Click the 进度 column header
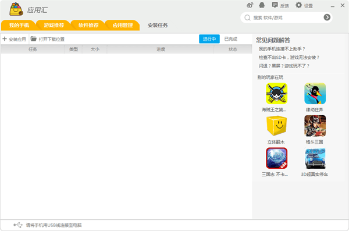 tap(161, 49)
